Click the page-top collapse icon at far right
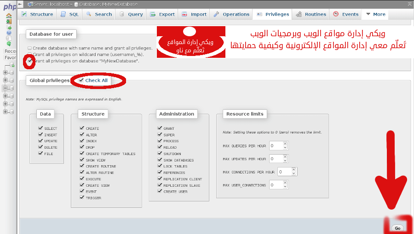This screenshot has width=414, height=234. click(409, 4)
